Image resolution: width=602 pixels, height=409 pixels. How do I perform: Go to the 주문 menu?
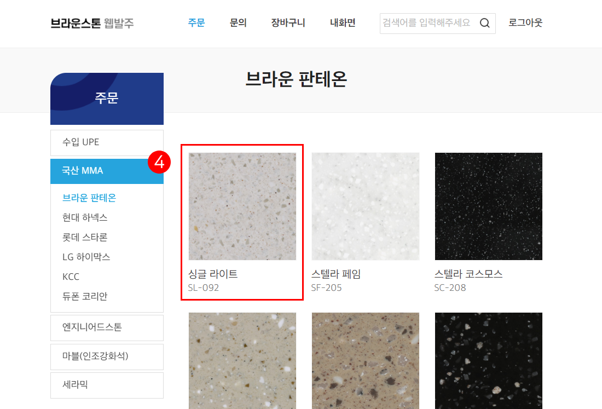point(196,22)
